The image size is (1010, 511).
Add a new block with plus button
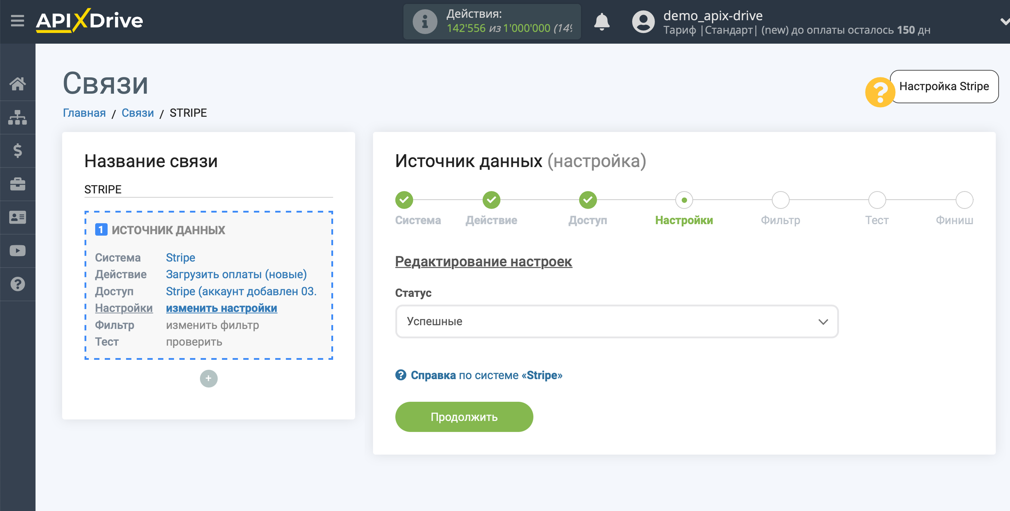coord(208,378)
